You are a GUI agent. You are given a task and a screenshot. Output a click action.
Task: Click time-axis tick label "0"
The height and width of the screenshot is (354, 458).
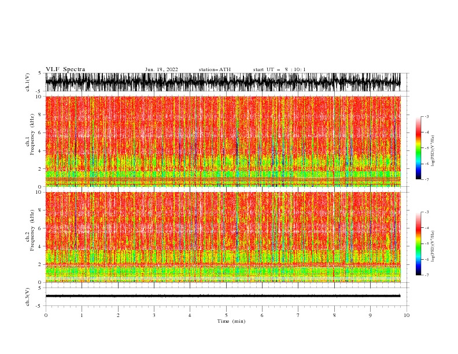[46, 315]
